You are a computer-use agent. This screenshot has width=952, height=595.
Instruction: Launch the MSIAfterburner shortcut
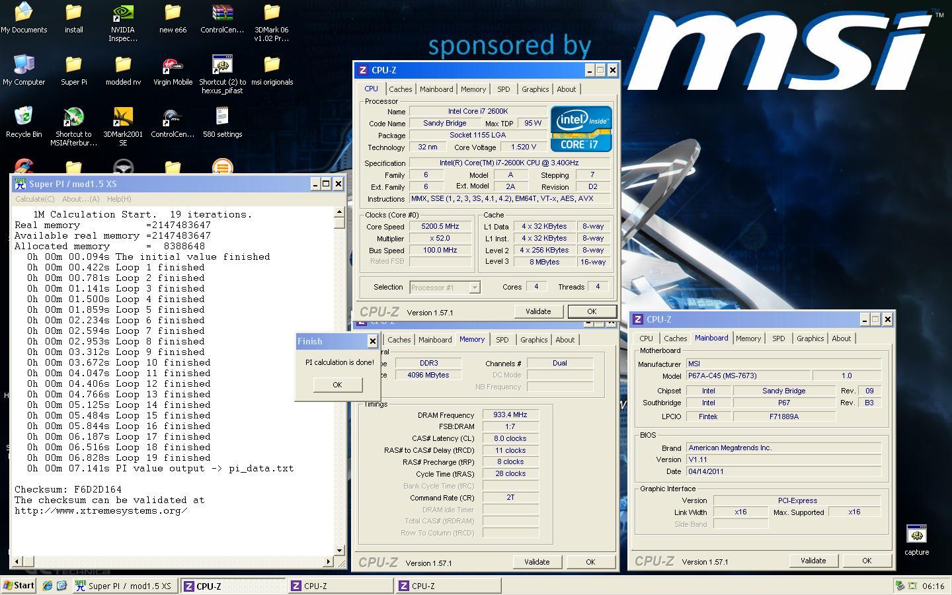point(73,127)
